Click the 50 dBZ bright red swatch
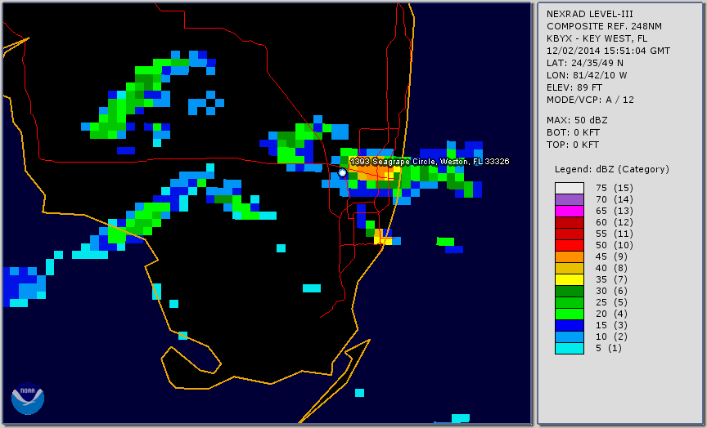Viewport: 707px width, 428px height. [x=569, y=245]
